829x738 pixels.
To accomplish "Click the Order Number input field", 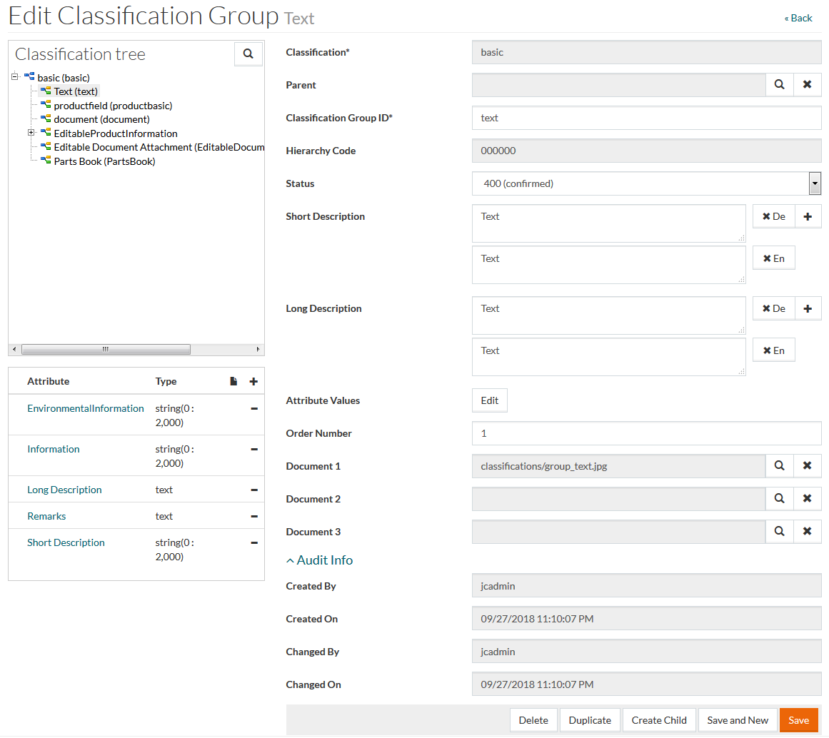I will [x=646, y=433].
